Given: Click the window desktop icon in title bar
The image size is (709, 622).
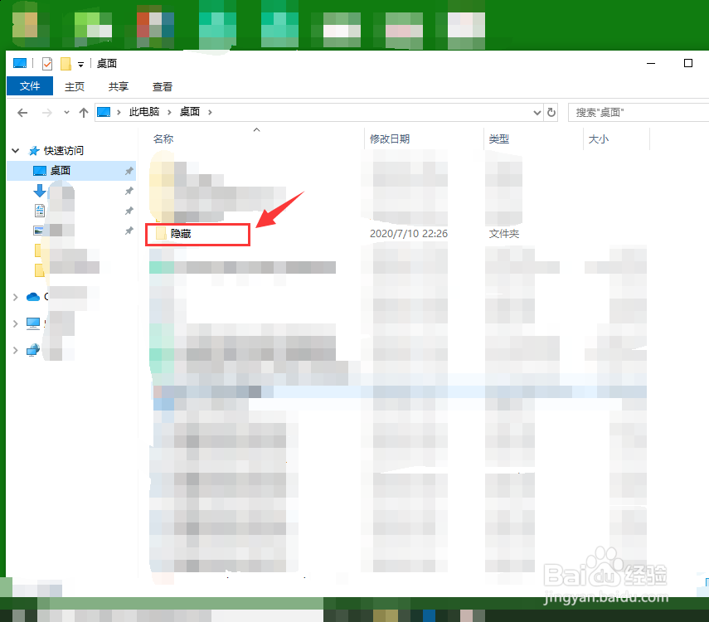Looking at the screenshot, I should point(20,63).
